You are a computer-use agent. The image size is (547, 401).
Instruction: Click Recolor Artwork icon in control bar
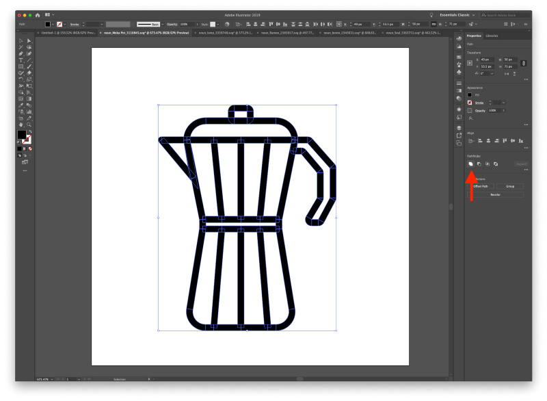click(x=227, y=24)
